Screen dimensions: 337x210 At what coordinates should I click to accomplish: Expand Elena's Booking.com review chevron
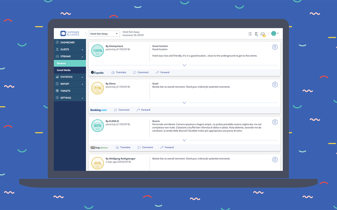(x=184, y=103)
